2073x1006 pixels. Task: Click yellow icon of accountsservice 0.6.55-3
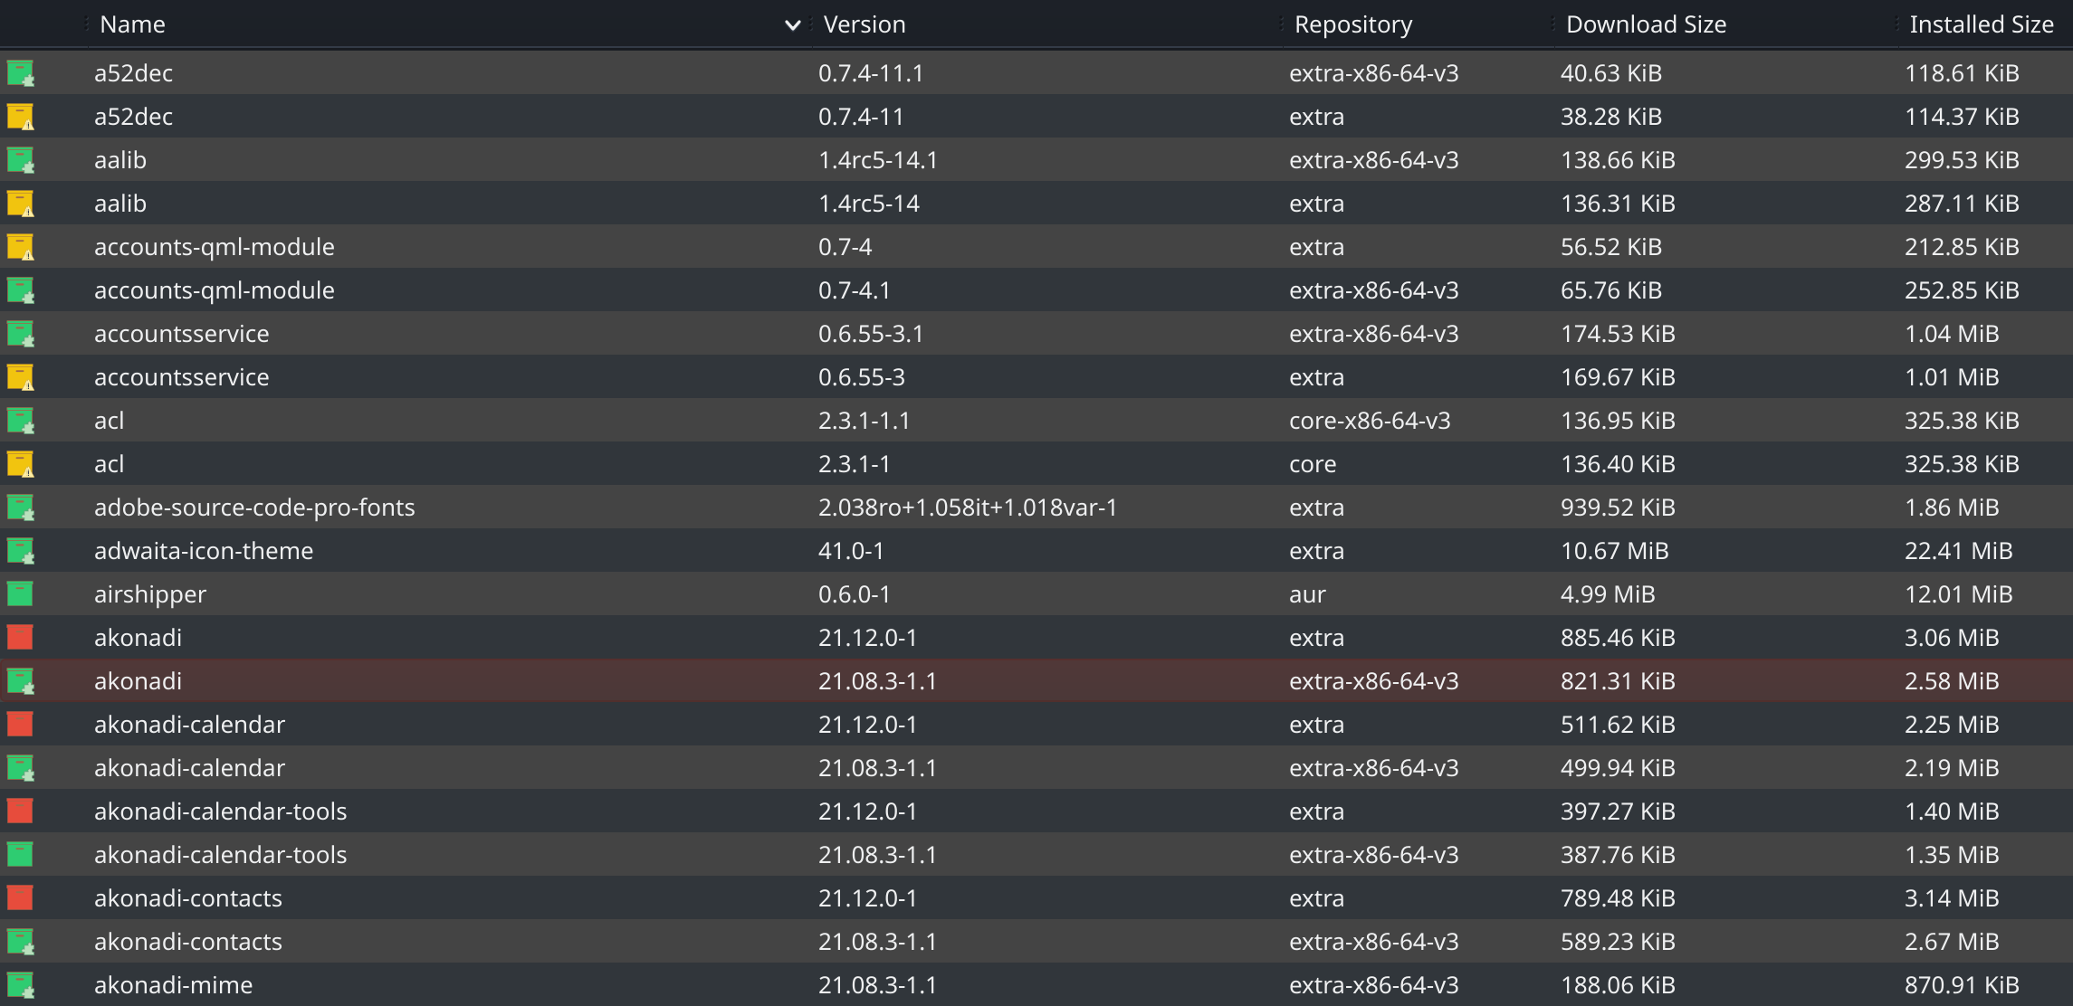click(21, 377)
